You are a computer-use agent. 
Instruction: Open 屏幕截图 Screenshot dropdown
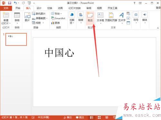(x=40, y=18)
